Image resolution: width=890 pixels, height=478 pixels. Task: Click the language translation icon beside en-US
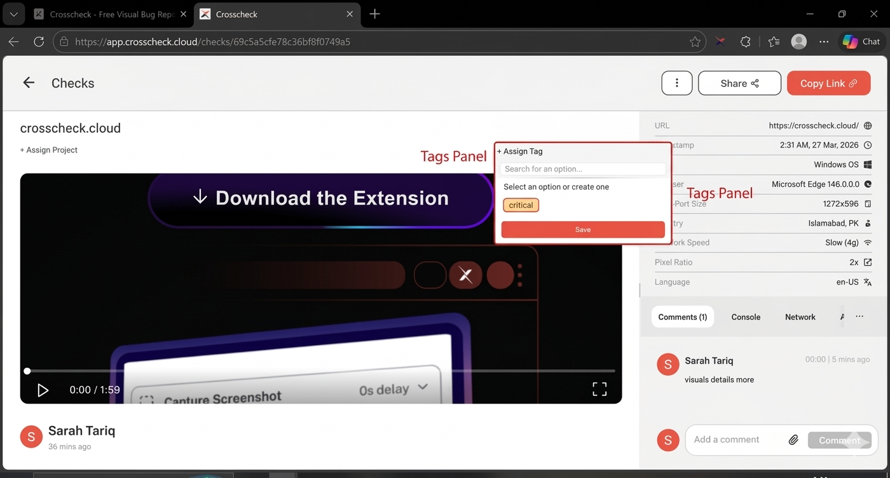tap(868, 282)
